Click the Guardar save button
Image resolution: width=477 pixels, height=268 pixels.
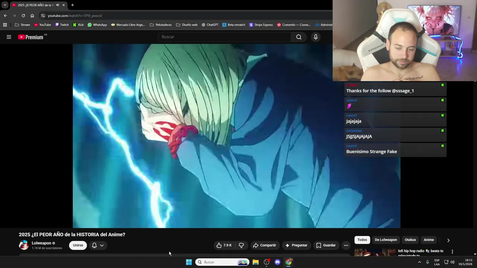pyautogui.click(x=326, y=245)
